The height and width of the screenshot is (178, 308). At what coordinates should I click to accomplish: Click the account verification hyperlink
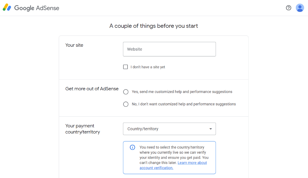click(156, 168)
